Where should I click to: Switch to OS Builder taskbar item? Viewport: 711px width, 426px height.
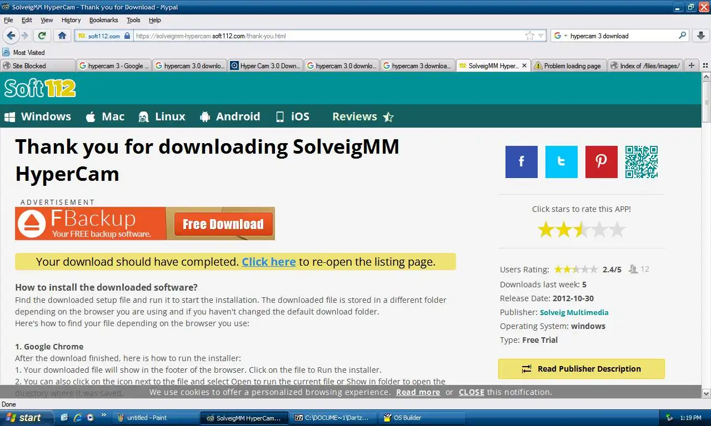pyautogui.click(x=423, y=418)
